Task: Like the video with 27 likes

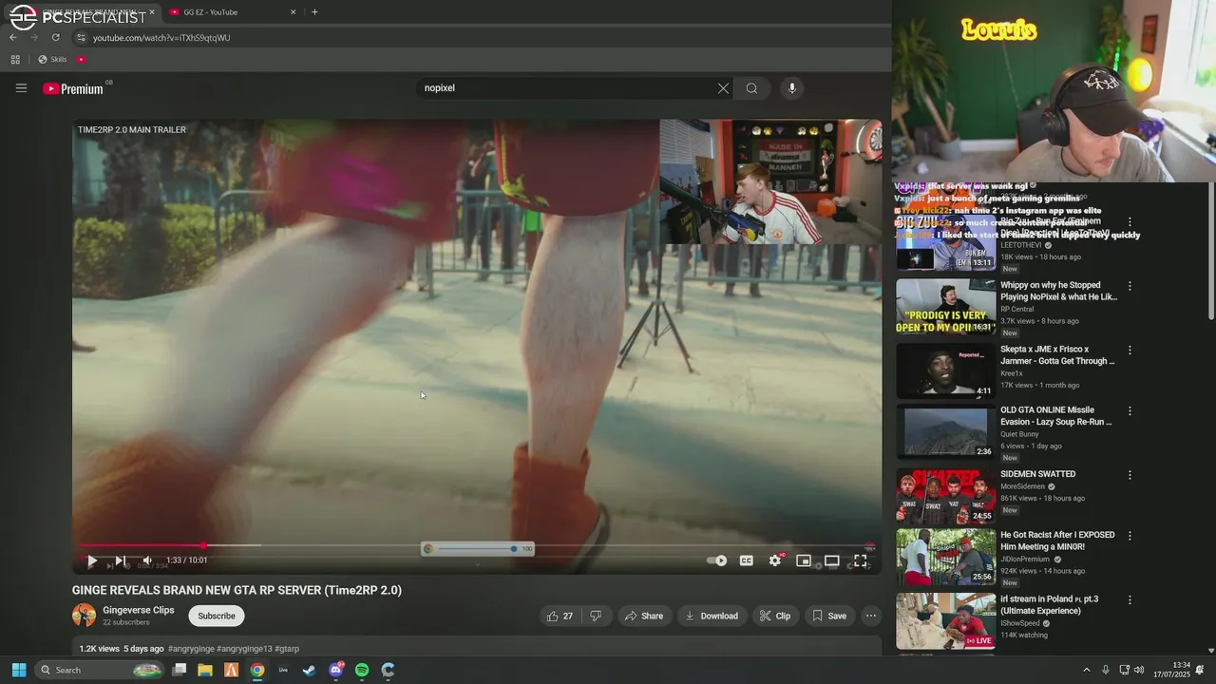Action: (560, 616)
